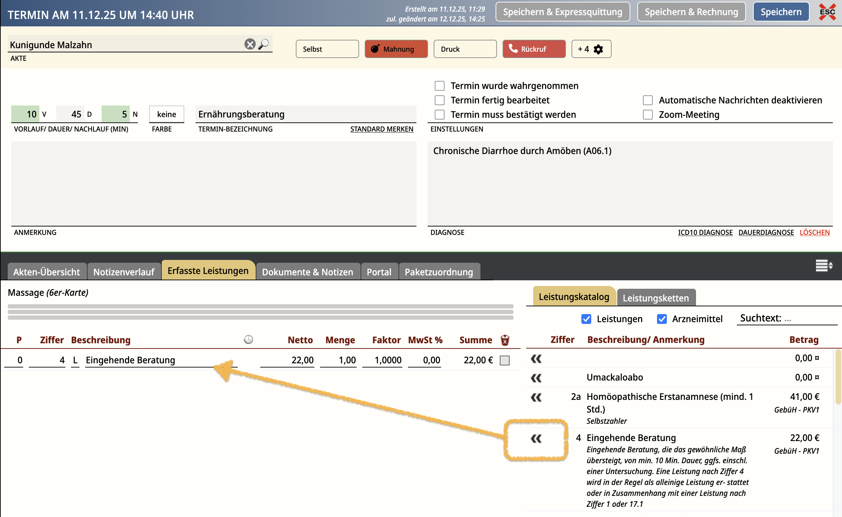Add Eingehende Beratung via double-arrow icon

coord(536,438)
